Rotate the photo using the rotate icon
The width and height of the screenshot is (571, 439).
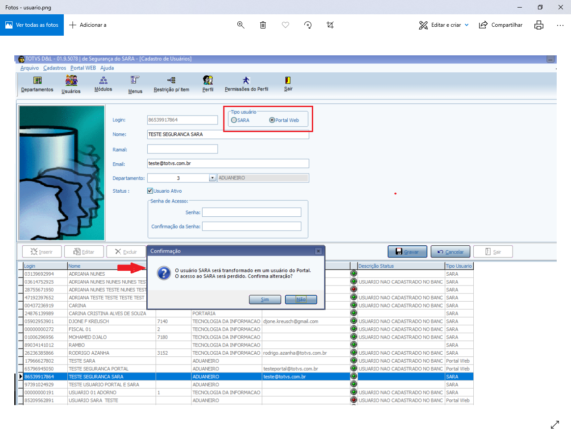[x=308, y=25]
